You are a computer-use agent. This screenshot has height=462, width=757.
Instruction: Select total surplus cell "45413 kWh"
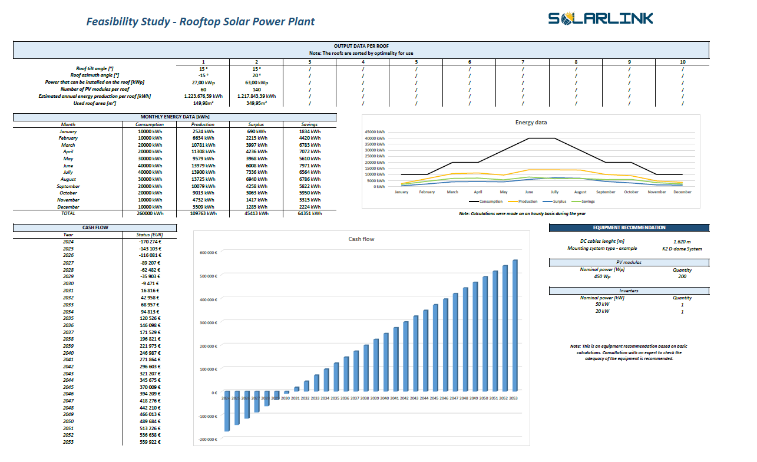[x=256, y=214]
